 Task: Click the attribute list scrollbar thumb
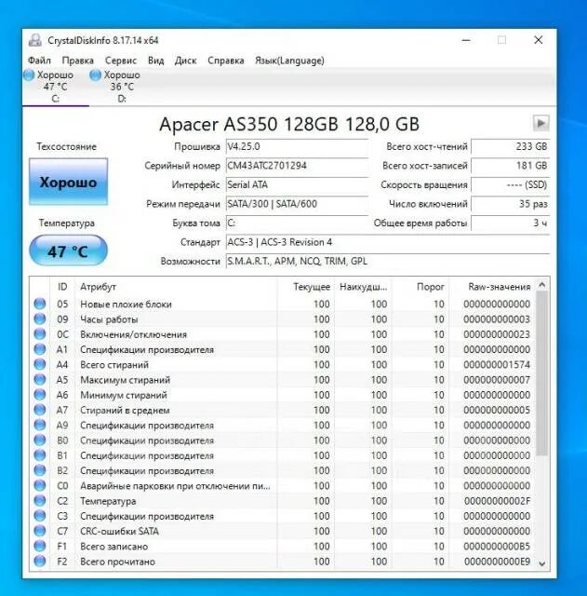542,372
